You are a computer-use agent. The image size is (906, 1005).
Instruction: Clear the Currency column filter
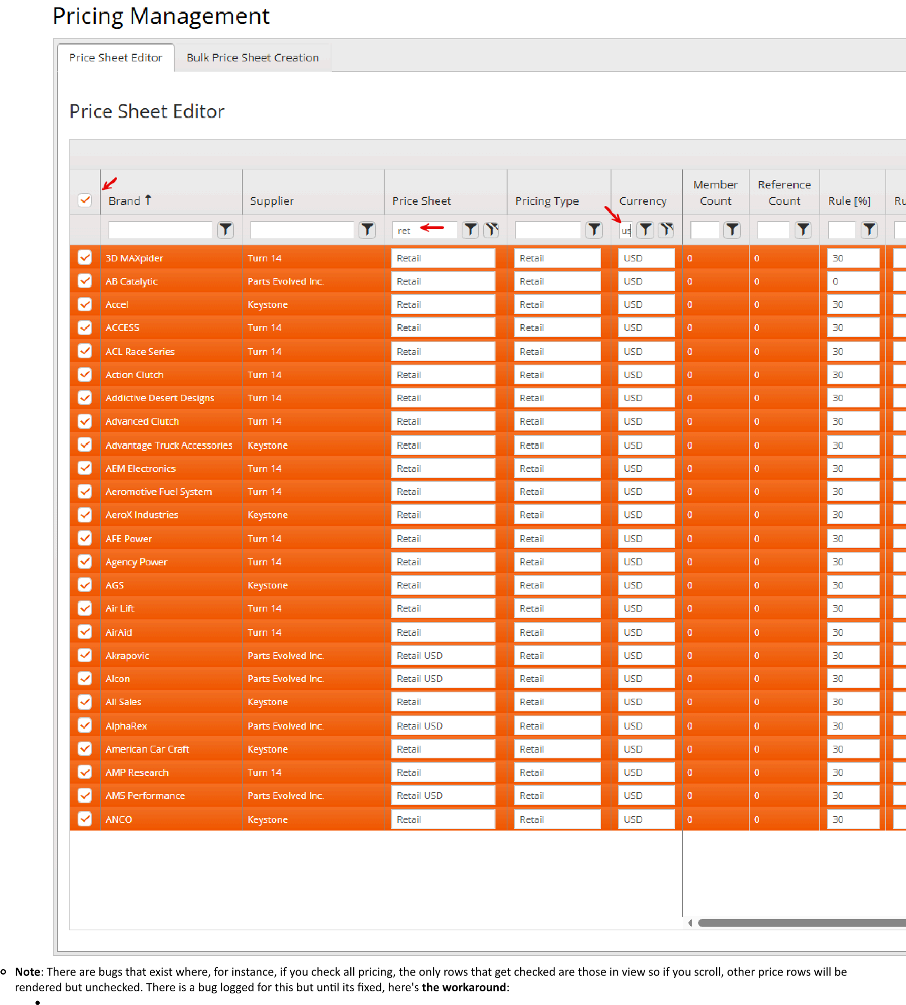click(666, 230)
